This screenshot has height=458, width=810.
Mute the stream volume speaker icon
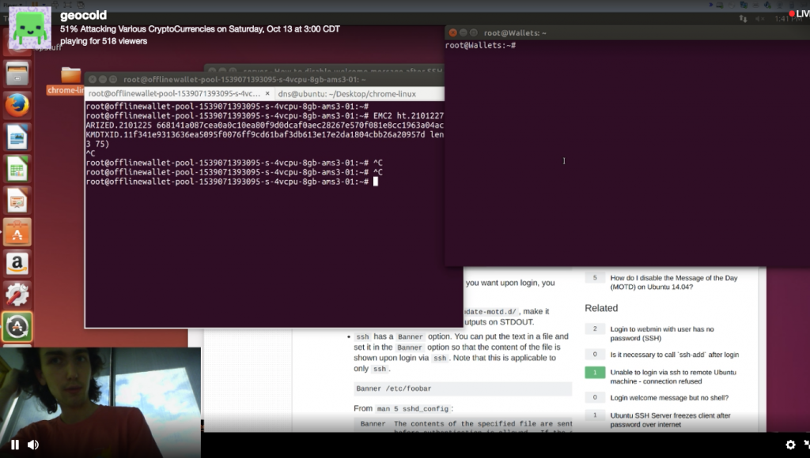[x=33, y=445]
